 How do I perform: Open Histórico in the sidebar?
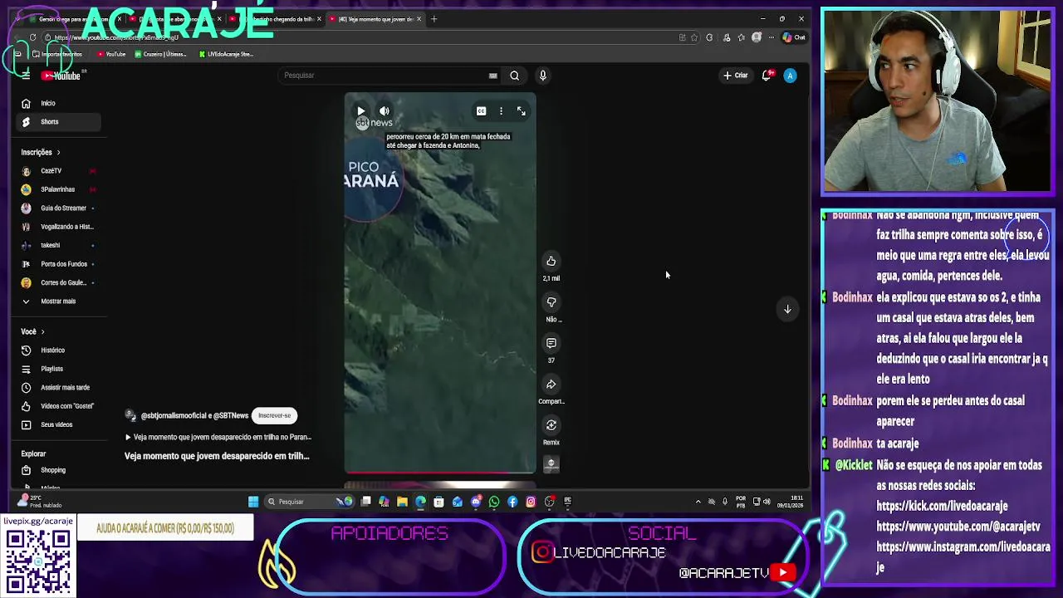coord(53,350)
